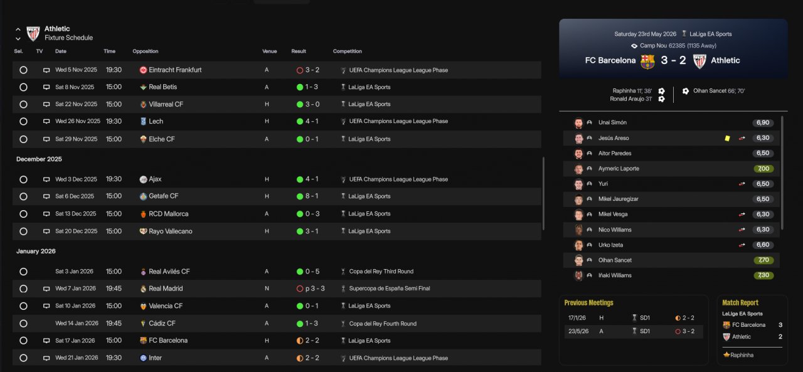Click Oihan Sancet's 7,70 rating badge
The width and height of the screenshot is (803, 372).
[763, 260]
